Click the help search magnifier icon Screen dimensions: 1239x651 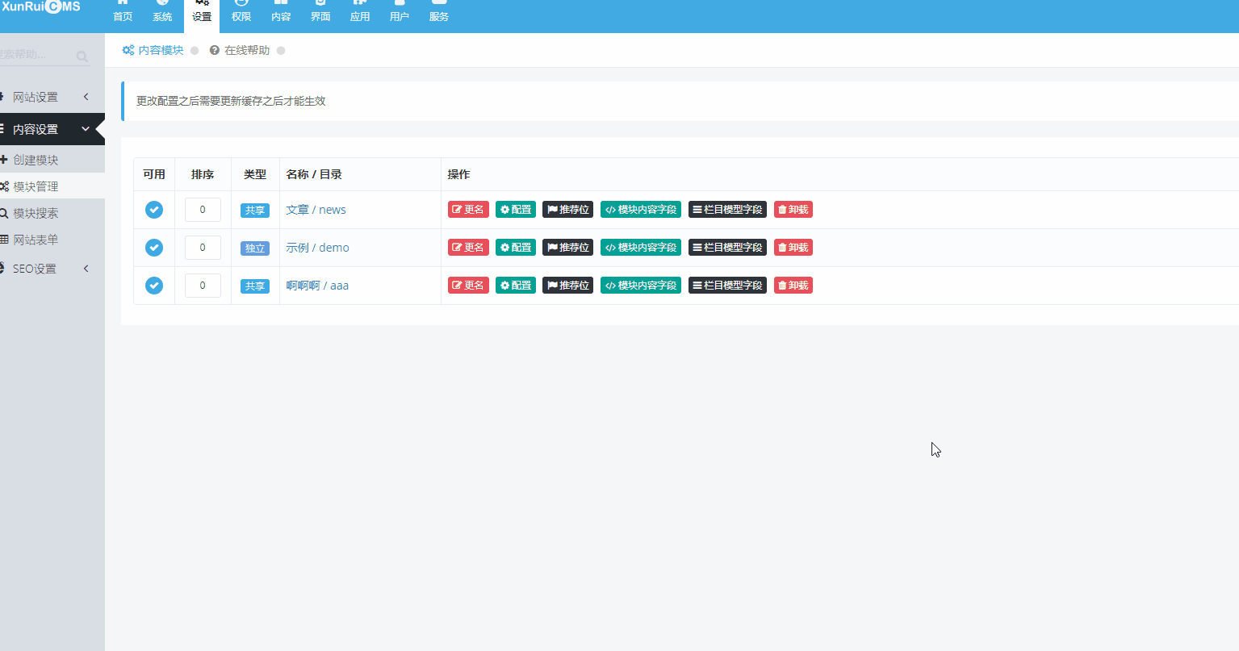click(82, 56)
